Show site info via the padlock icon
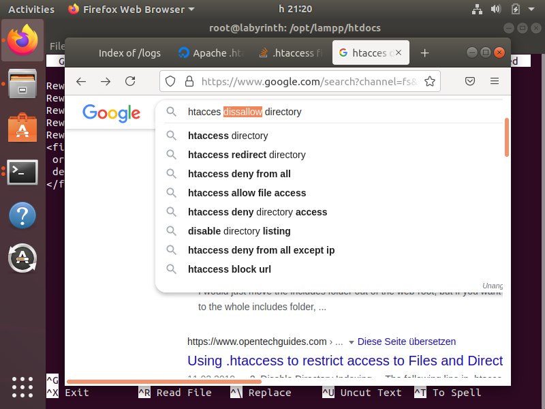The width and height of the screenshot is (545, 409). tap(189, 81)
